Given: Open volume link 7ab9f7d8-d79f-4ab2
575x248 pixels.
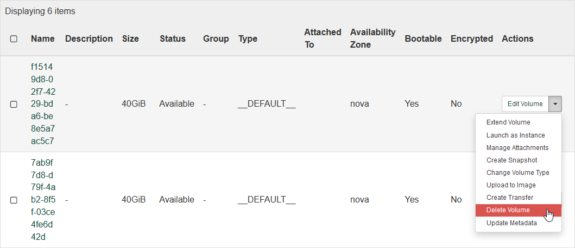Looking at the screenshot, I should [43, 200].
